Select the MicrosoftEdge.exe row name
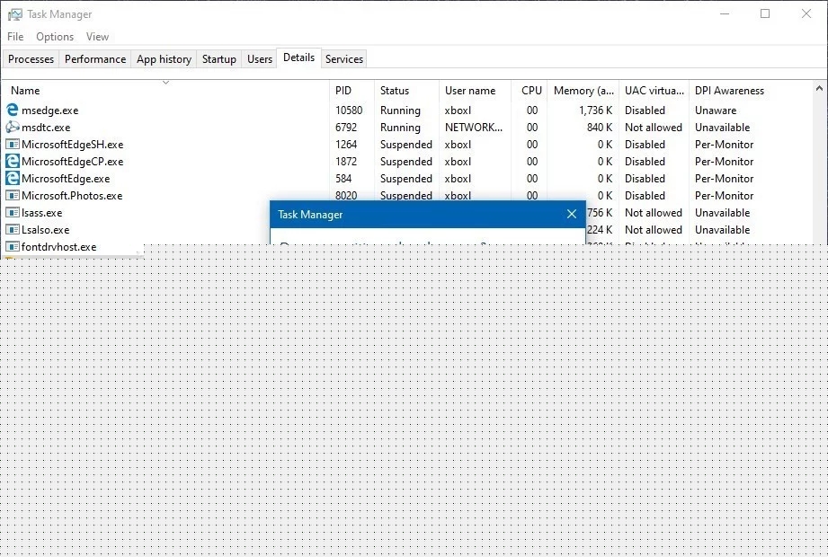 (x=66, y=178)
